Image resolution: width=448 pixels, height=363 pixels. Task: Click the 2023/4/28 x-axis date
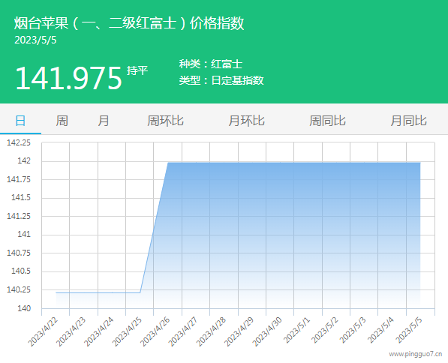coord(211,331)
